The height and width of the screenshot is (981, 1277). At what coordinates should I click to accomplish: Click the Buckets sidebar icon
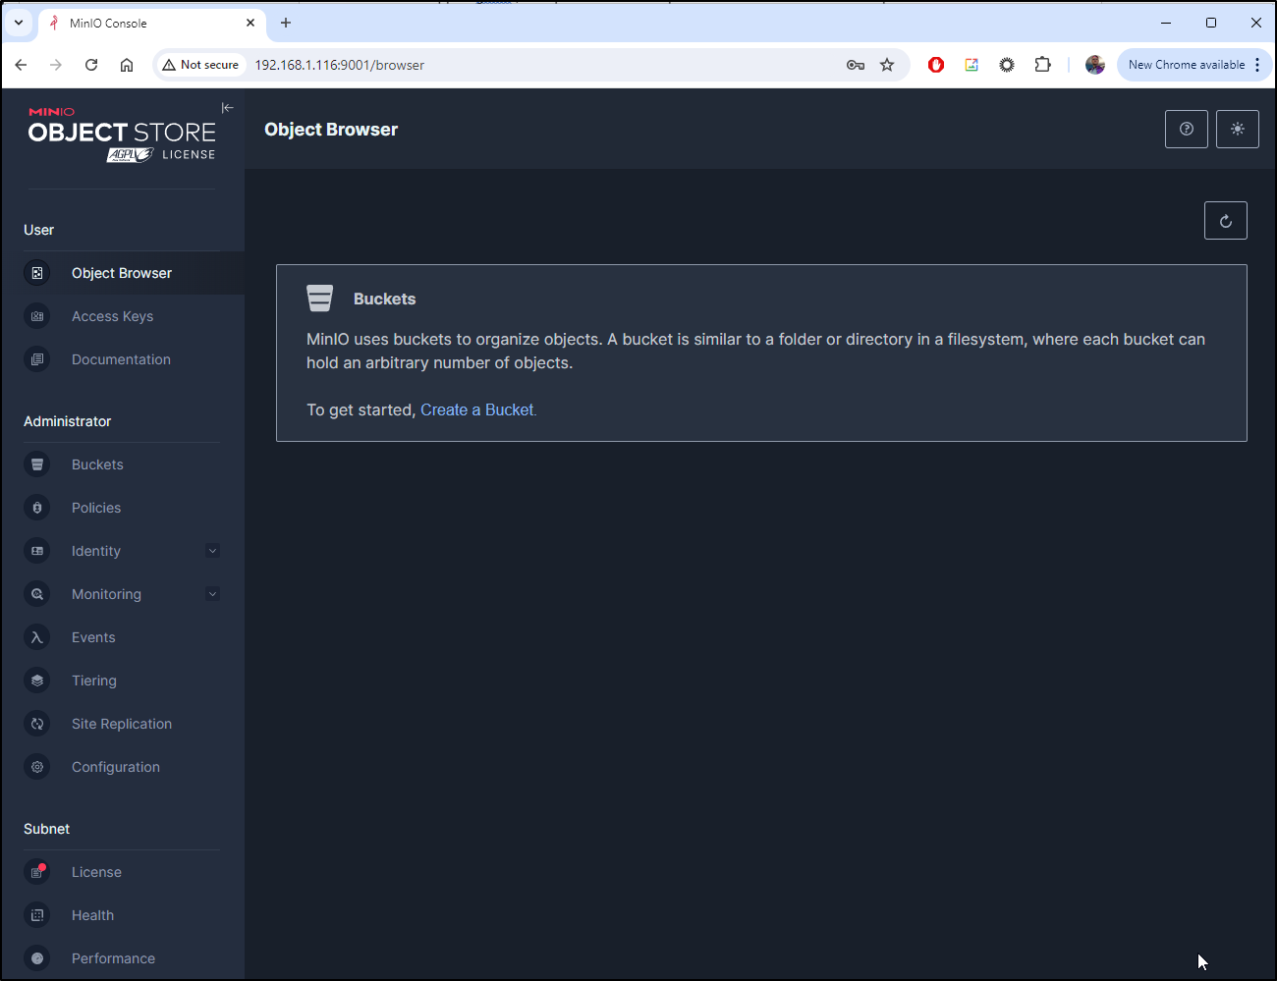(37, 464)
